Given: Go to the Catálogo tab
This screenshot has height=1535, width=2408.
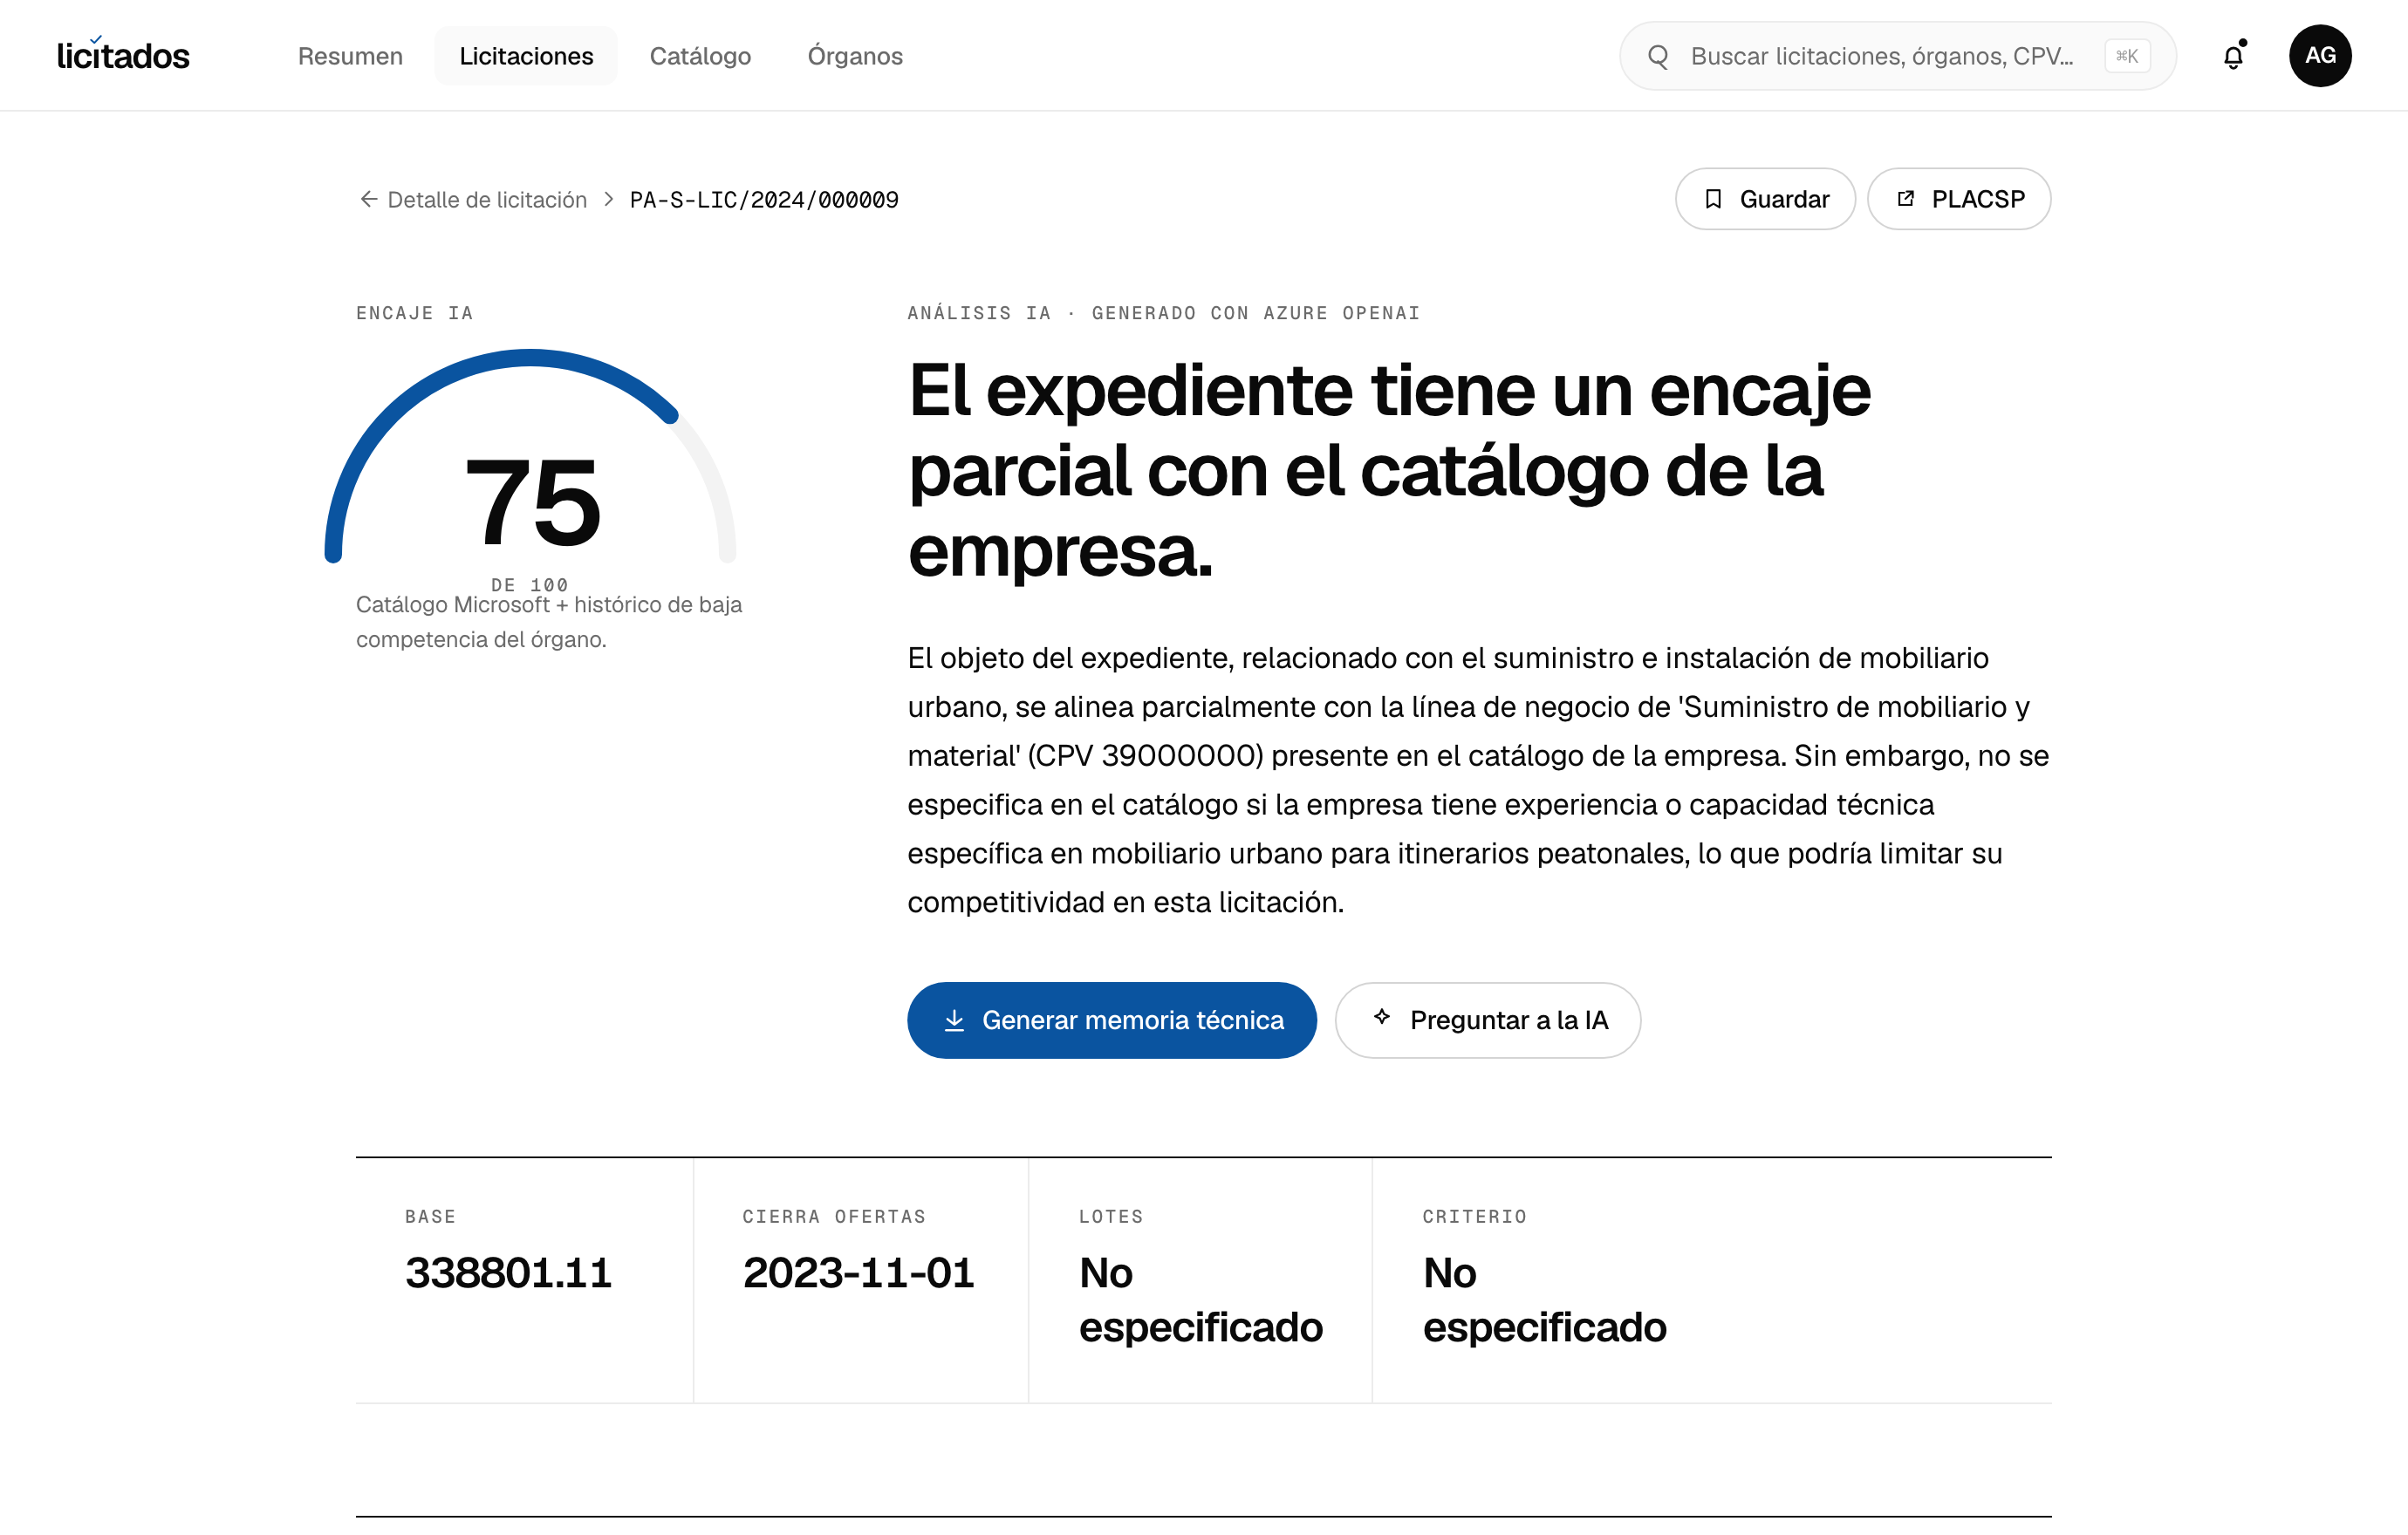Looking at the screenshot, I should point(700,56).
